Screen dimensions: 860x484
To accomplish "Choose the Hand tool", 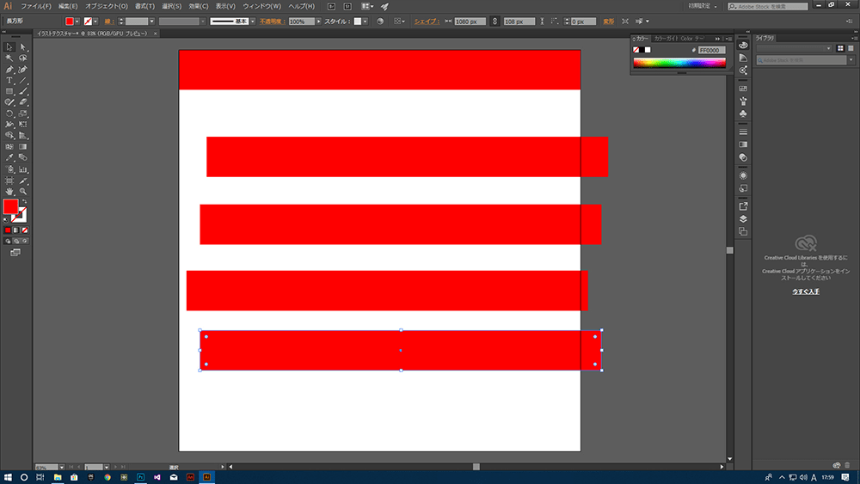I will (9, 192).
